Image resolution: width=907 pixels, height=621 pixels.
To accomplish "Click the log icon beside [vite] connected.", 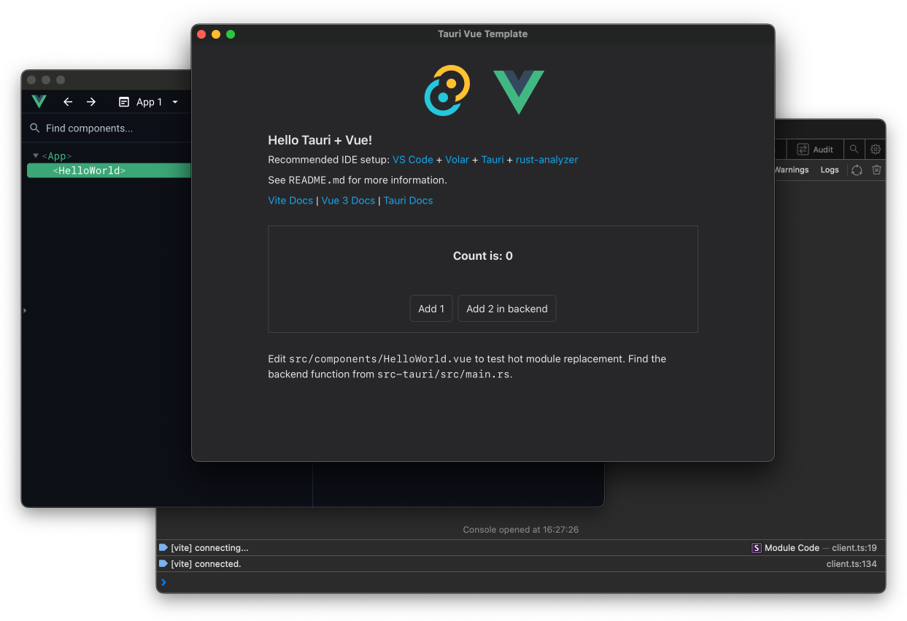I will coord(163,563).
